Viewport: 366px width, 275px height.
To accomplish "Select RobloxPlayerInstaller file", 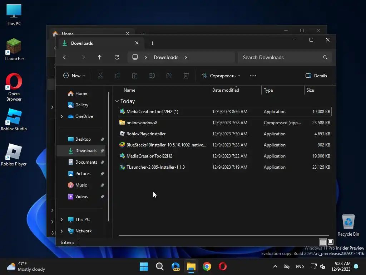I will point(225,134).
